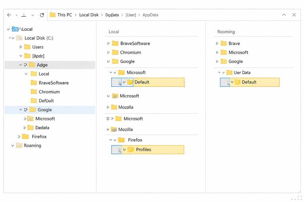This screenshot has width=304, height=202.
Task: Click the Firefox folder icon in Local pane
Action: [122, 140]
